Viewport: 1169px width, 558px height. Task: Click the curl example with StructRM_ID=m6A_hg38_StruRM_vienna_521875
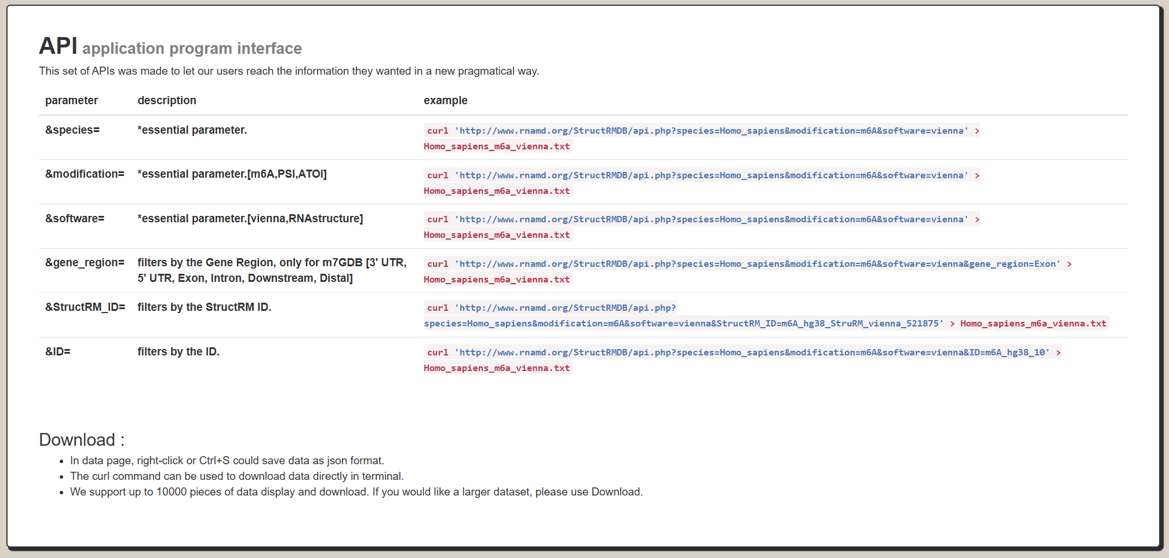(684, 324)
